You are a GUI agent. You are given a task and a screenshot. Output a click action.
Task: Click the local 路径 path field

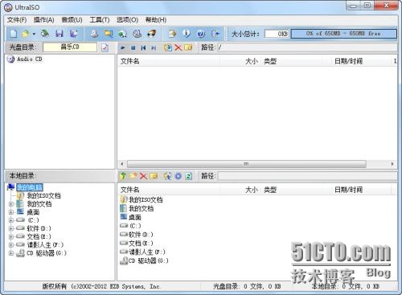tap(307, 176)
